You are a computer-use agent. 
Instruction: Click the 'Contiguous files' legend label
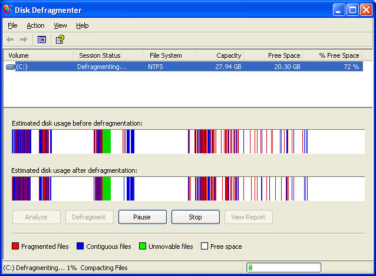coord(108,247)
